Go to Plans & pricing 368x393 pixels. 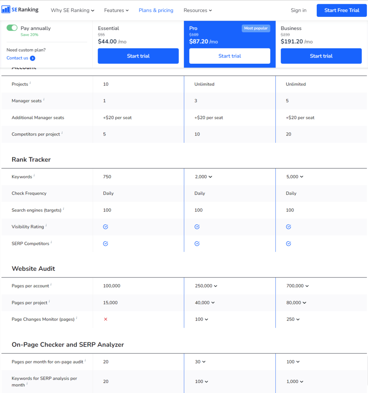coord(156,10)
